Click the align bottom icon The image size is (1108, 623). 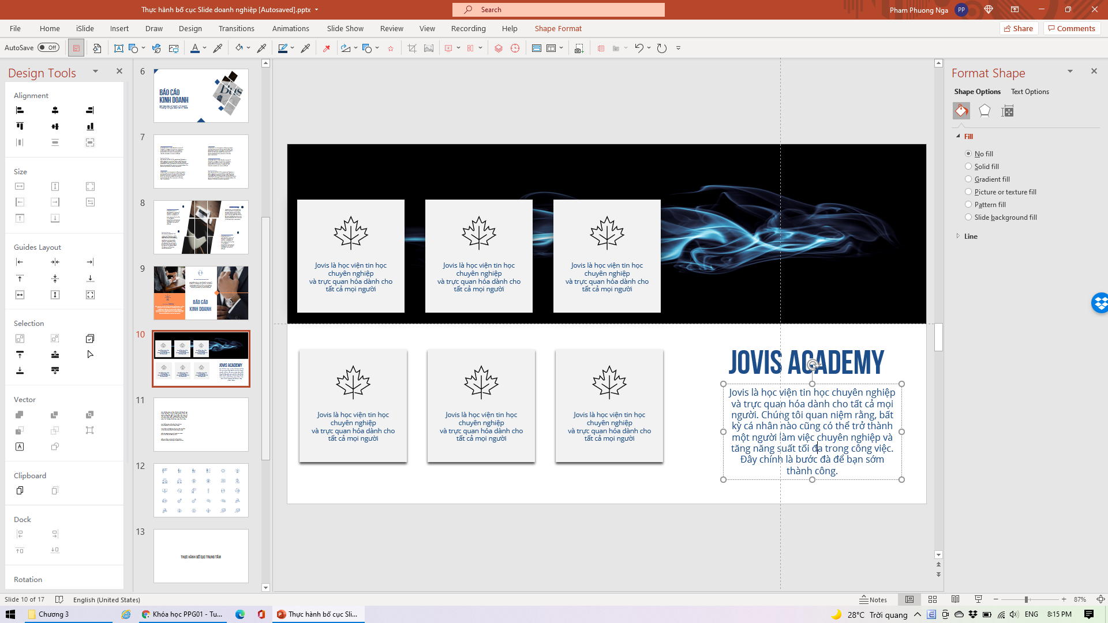coord(90,126)
